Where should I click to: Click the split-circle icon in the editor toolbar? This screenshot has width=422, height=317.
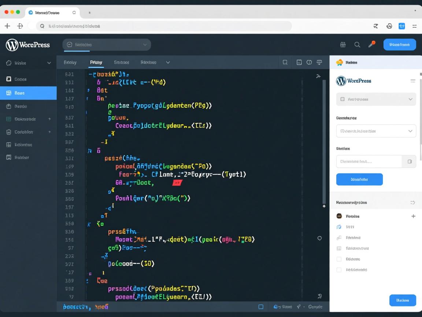tap(309, 62)
